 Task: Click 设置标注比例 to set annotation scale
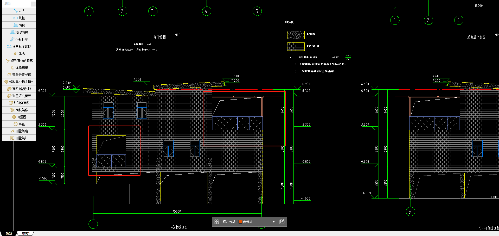pos(19,46)
